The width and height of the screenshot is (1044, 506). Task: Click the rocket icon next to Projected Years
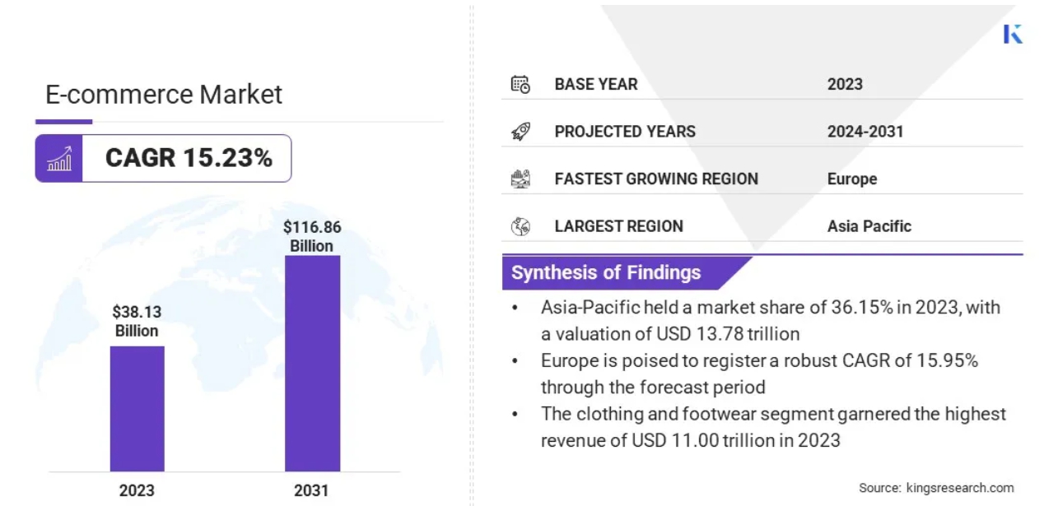pyautogui.click(x=520, y=132)
